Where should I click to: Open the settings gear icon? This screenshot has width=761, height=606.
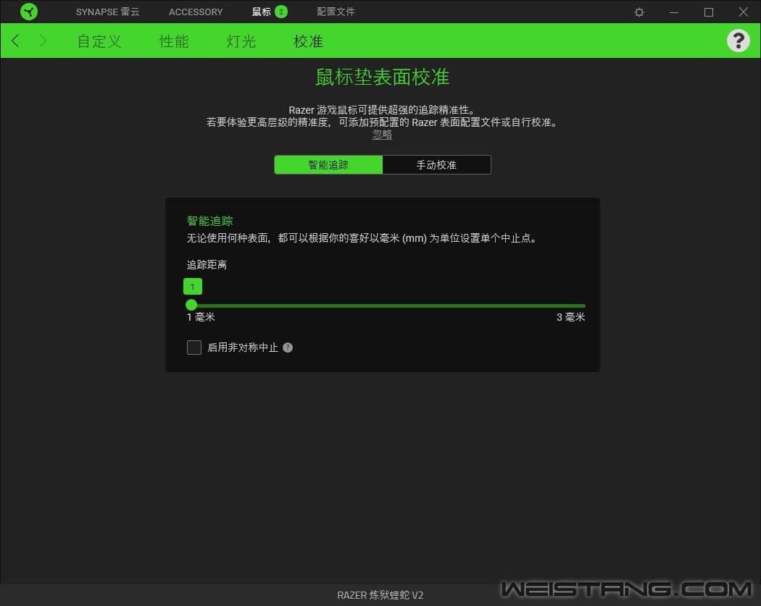(x=639, y=12)
